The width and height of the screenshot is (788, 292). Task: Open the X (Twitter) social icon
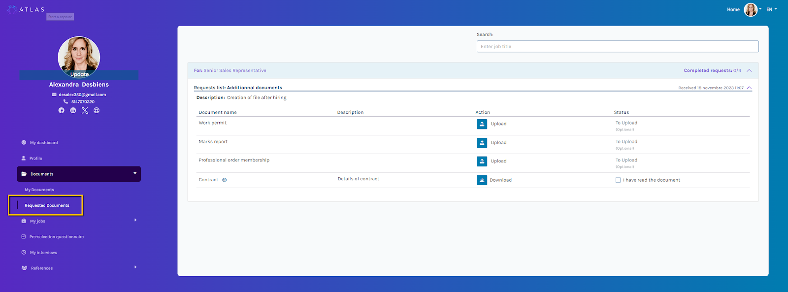[x=85, y=110]
